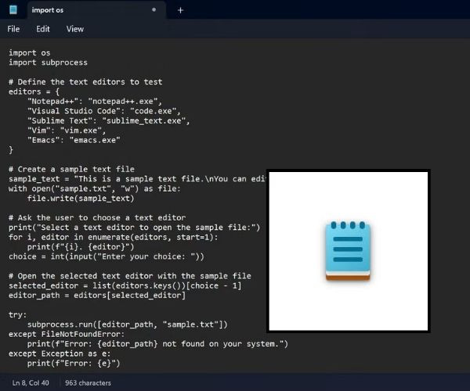Click the 'Sublime Text' entry line
Screen dimensions: 470x391
[109, 121]
